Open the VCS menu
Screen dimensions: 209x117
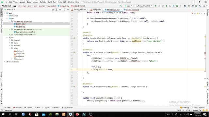[x=65, y=2]
